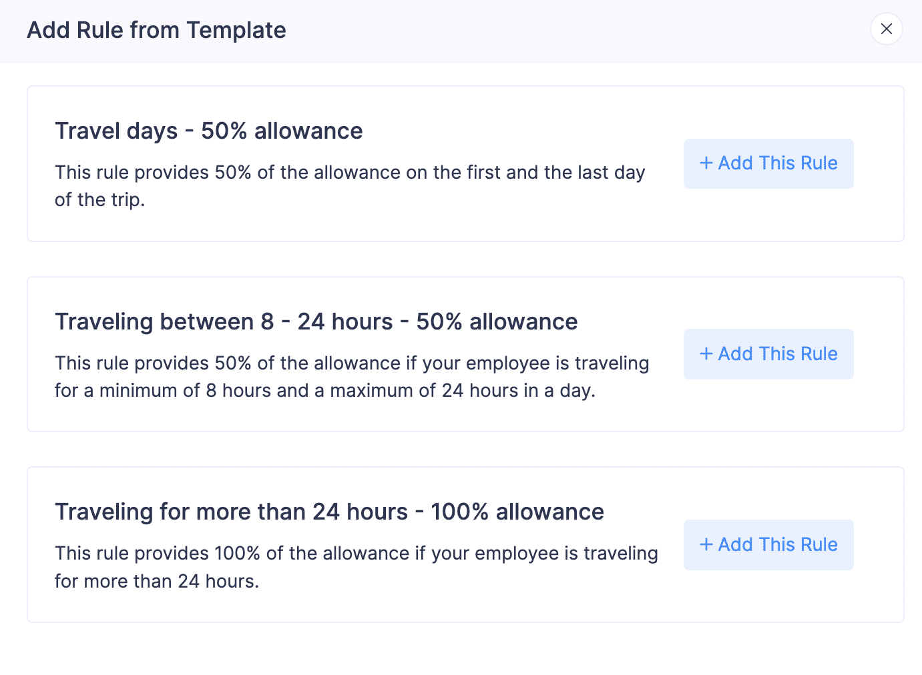Add the more than 24 hours rule
The height and width of the screenshot is (675, 922).
768,545
